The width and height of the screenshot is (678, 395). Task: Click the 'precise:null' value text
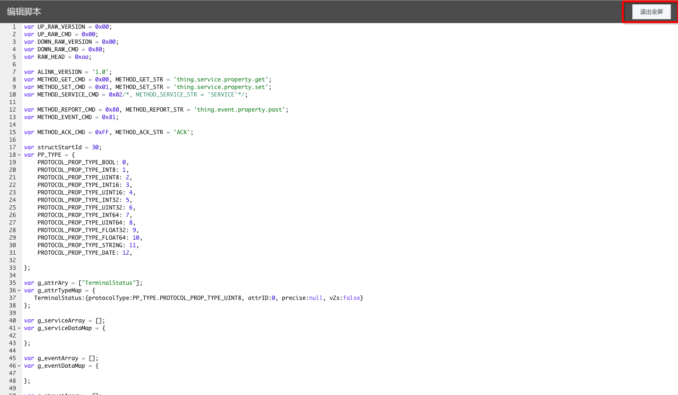[x=302, y=298]
